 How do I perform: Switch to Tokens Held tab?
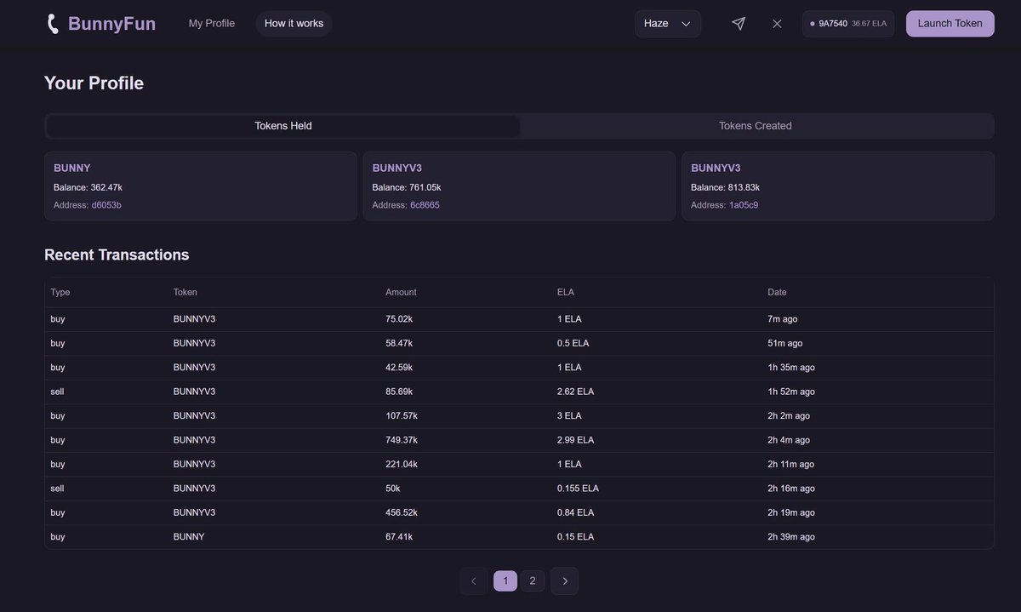tap(283, 126)
